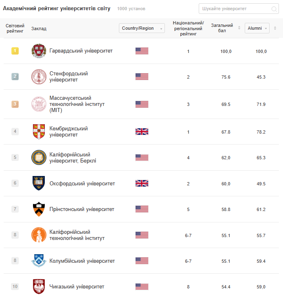Click the Columbia University crown logo
This screenshot has height=299, width=283.
(x=38, y=261)
